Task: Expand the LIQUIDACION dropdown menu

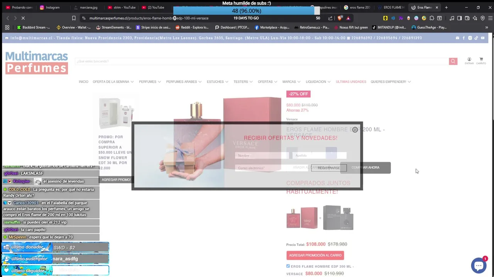Action: (x=318, y=82)
